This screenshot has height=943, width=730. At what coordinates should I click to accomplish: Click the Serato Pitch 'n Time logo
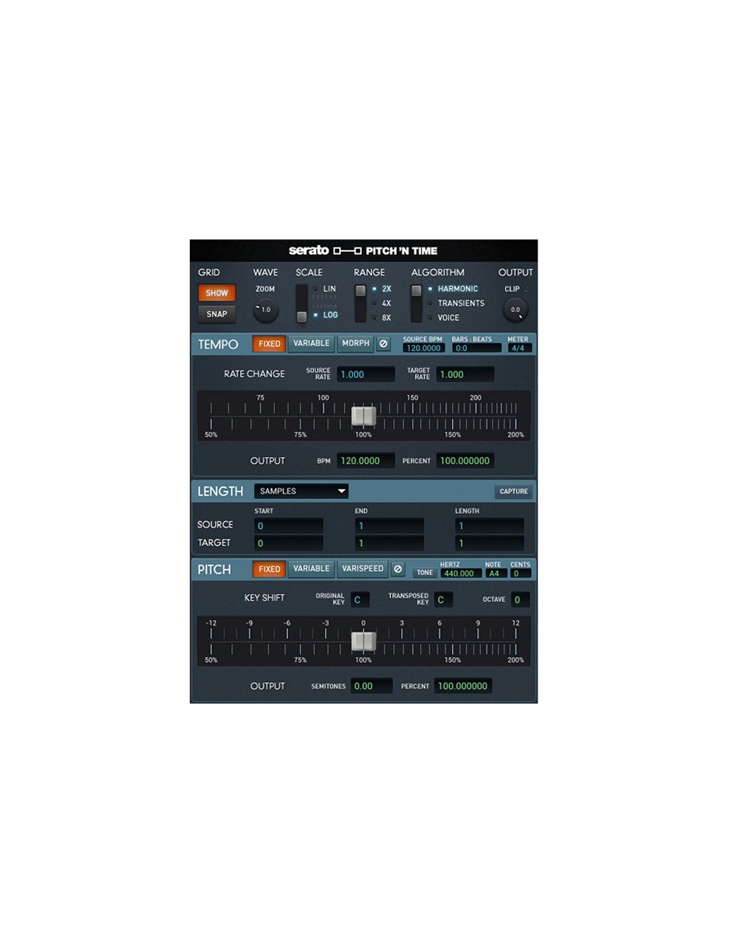pyautogui.click(x=363, y=251)
